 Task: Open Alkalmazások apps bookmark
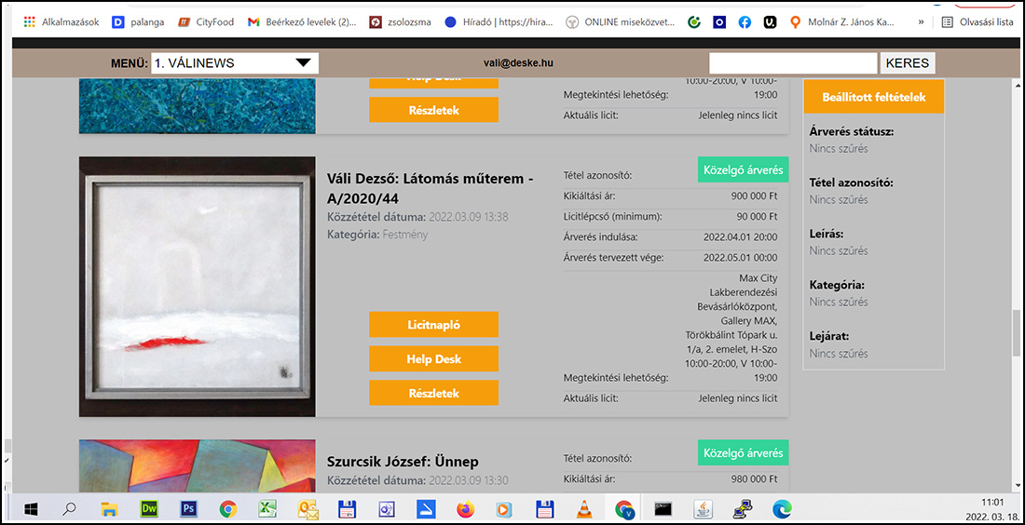click(61, 21)
